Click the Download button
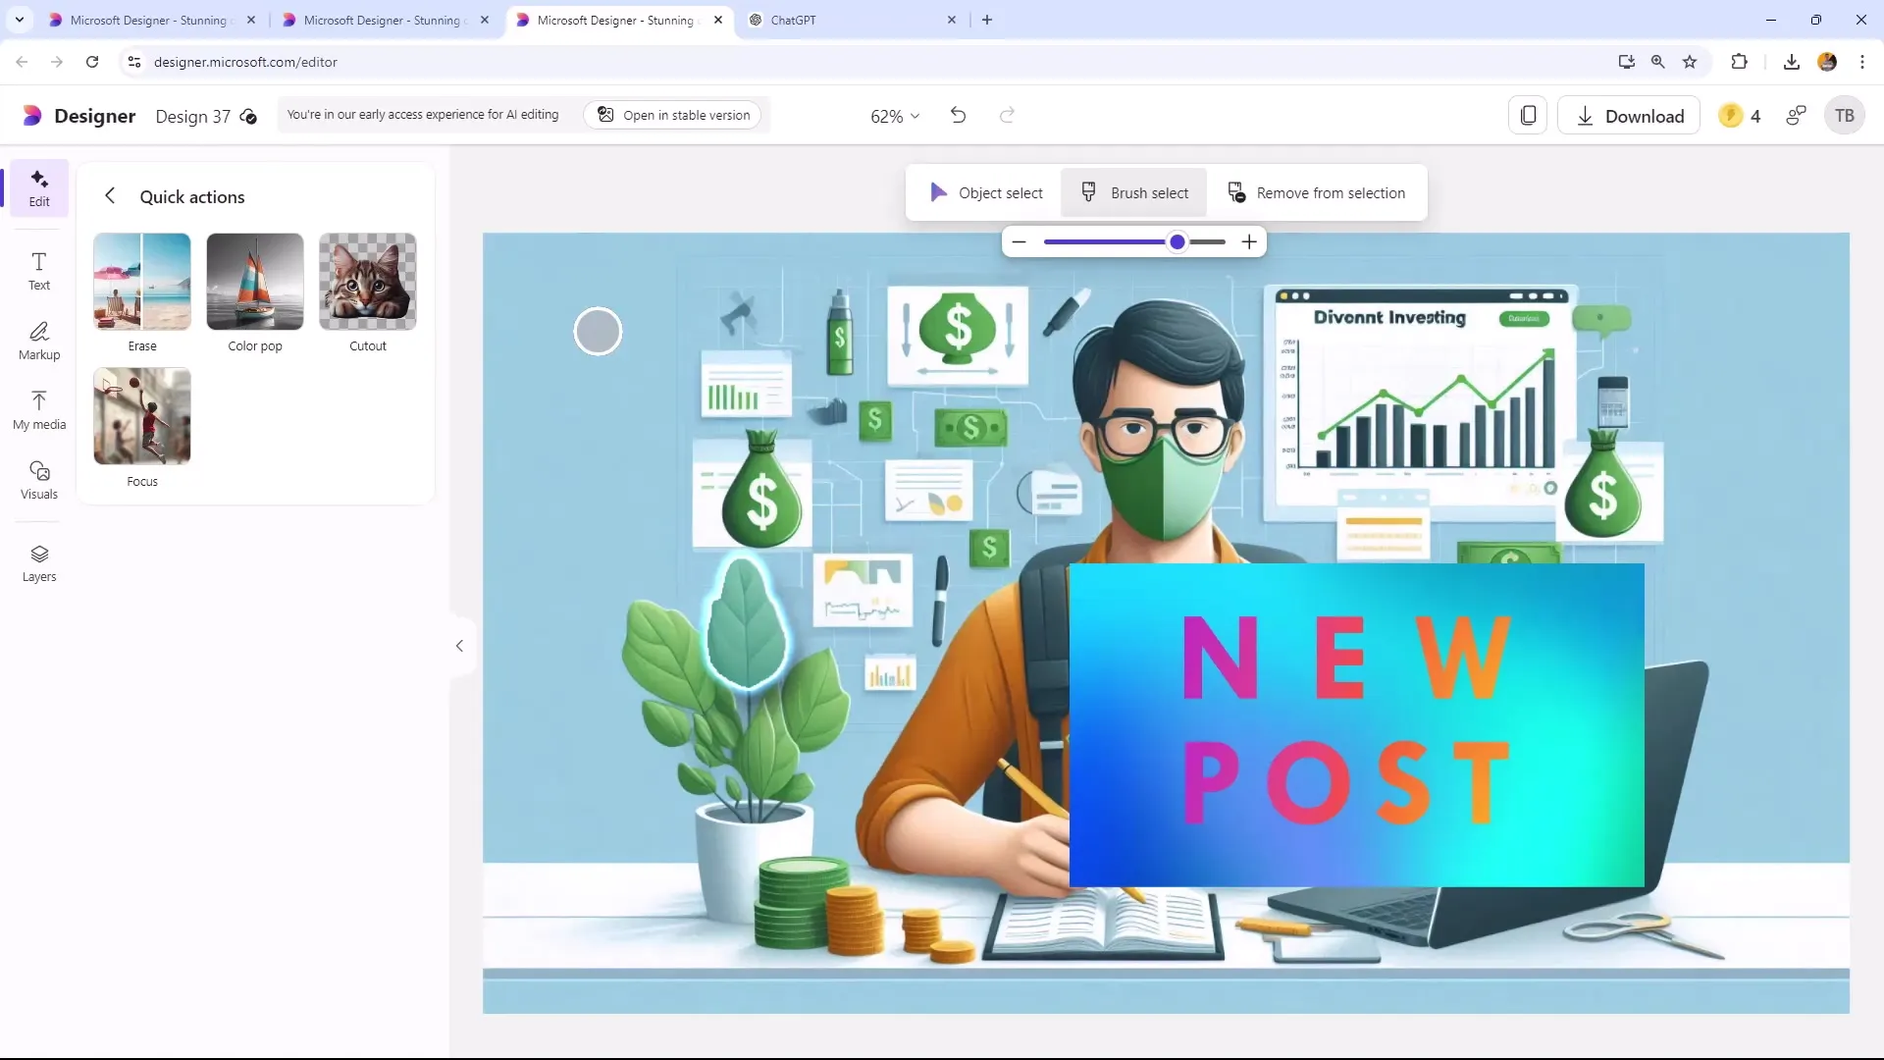 pyautogui.click(x=1632, y=115)
